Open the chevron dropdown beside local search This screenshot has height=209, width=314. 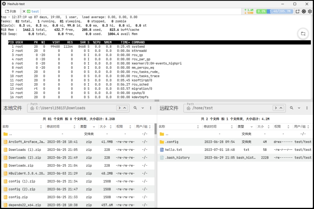[x=143, y=108]
